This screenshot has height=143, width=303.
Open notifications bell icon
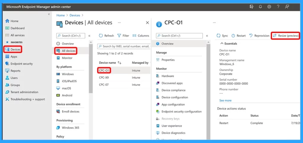[260, 7]
